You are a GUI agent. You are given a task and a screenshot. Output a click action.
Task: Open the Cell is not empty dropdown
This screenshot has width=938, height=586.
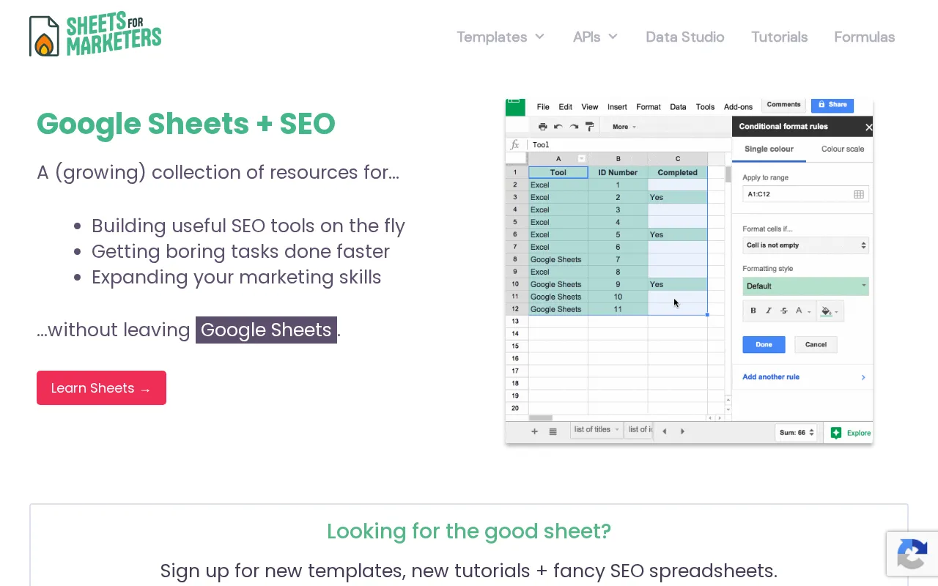805,245
